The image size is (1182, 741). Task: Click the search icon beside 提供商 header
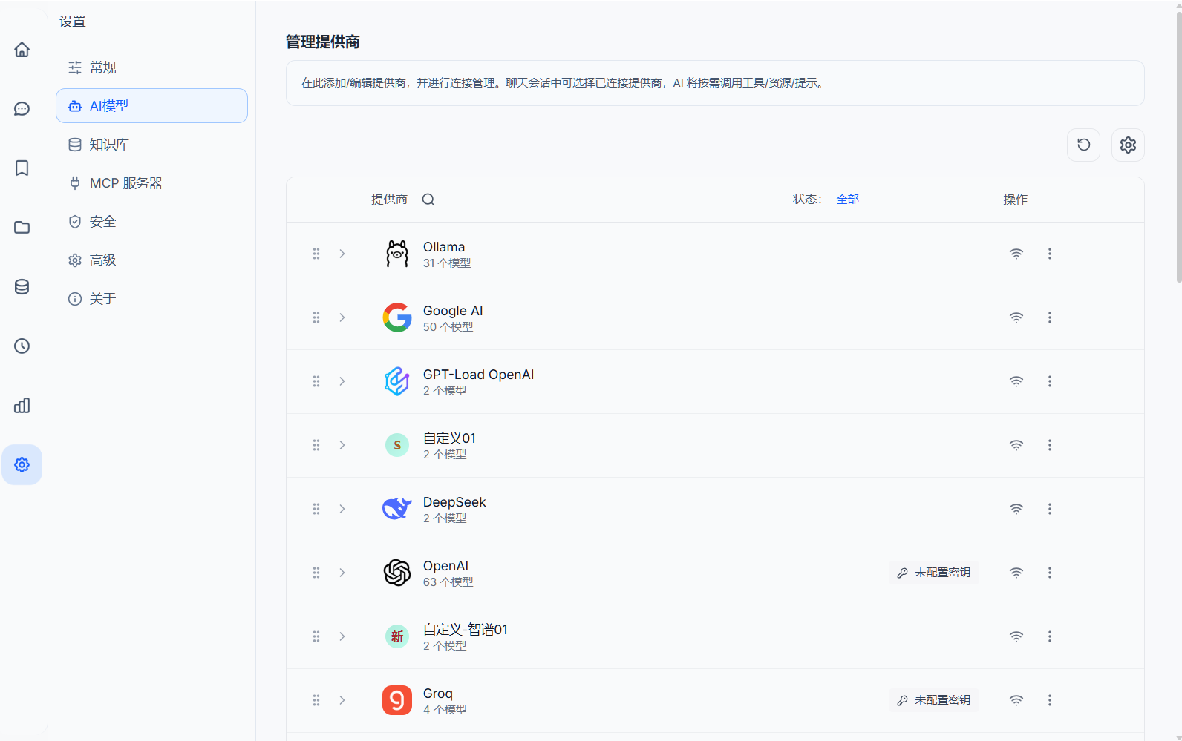click(428, 200)
